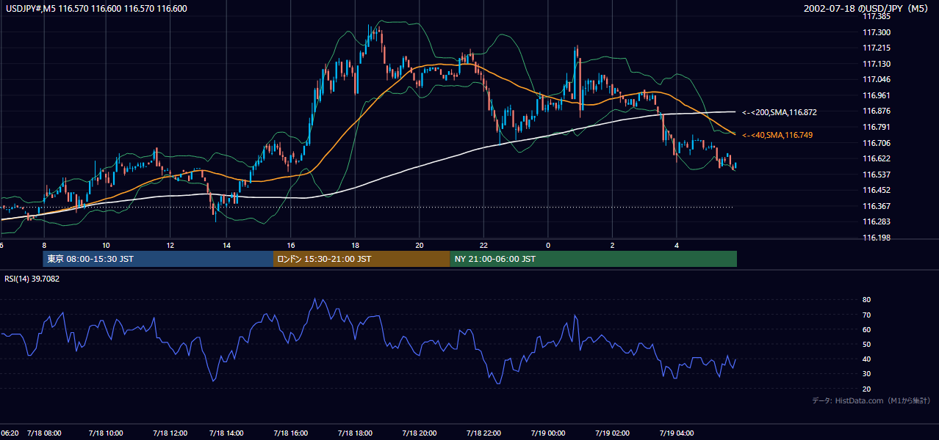Click hour tick 0 on the chart axis
Screen dimensions: 939x440
pos(548,245)
